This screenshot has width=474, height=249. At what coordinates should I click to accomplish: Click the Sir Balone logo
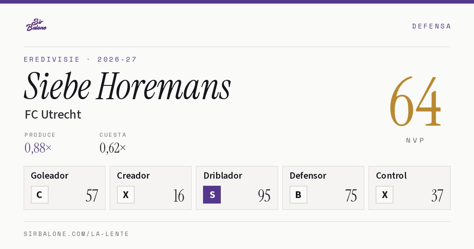[36, 25]
